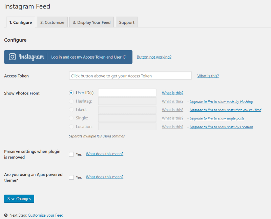The width and height of the screenshot is (271, 219).
Task: Open Upgrade to Pro to show posts by Location
Action: tap(221, 127)
